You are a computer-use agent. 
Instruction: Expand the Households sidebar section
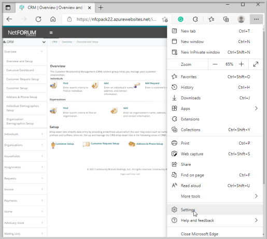(24, 156)
